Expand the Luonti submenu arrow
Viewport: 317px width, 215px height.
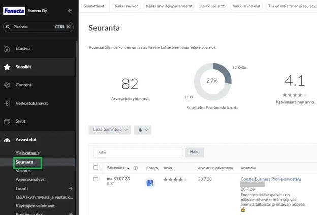click(70, 189)
